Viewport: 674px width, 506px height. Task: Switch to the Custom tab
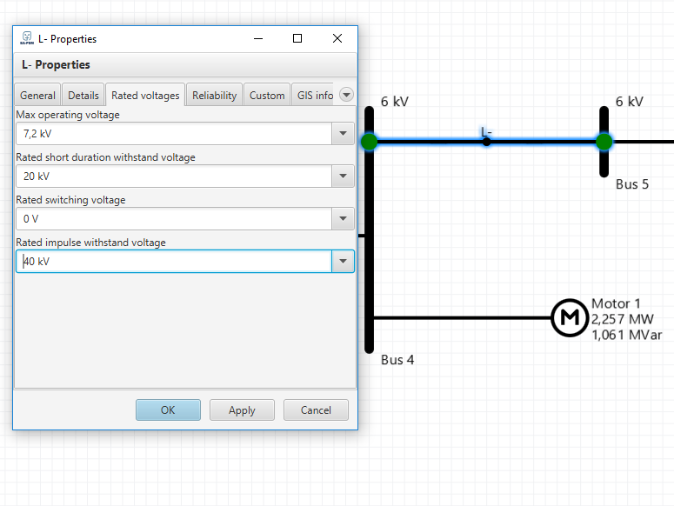[267, 95]
